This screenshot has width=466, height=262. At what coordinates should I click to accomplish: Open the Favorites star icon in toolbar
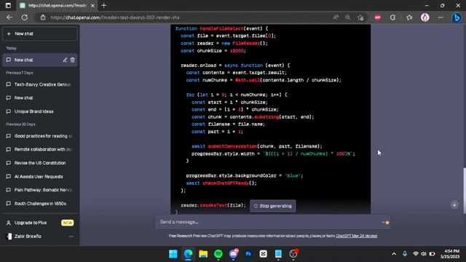coord(409,17)
